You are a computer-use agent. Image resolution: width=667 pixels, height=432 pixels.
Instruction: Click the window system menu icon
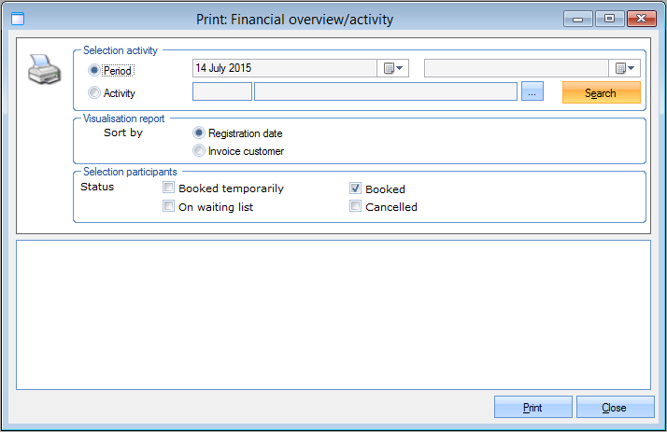18,19
